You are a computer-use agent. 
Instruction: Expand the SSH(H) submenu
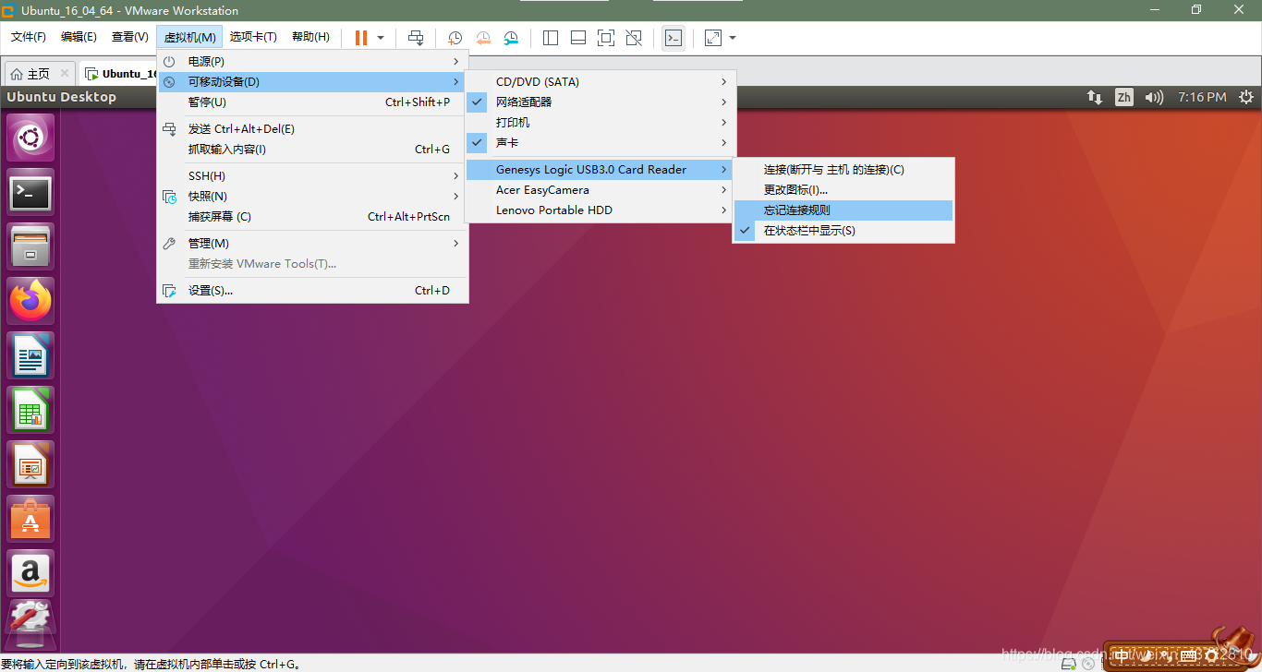[313, 176]
